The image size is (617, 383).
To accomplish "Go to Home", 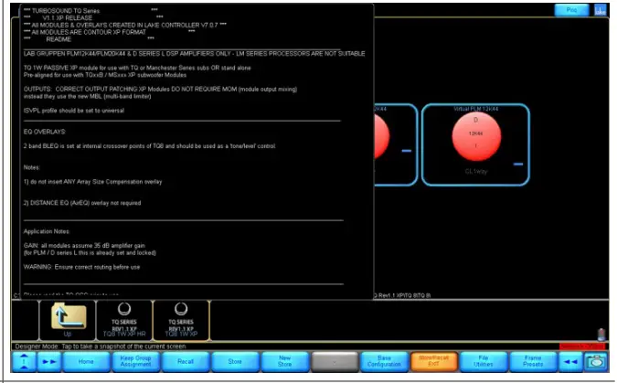I will click(x=86, y=362).
